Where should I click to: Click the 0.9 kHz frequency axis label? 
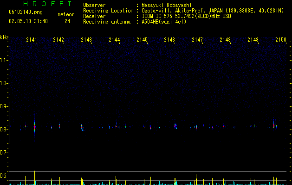[x=4, y=106]
